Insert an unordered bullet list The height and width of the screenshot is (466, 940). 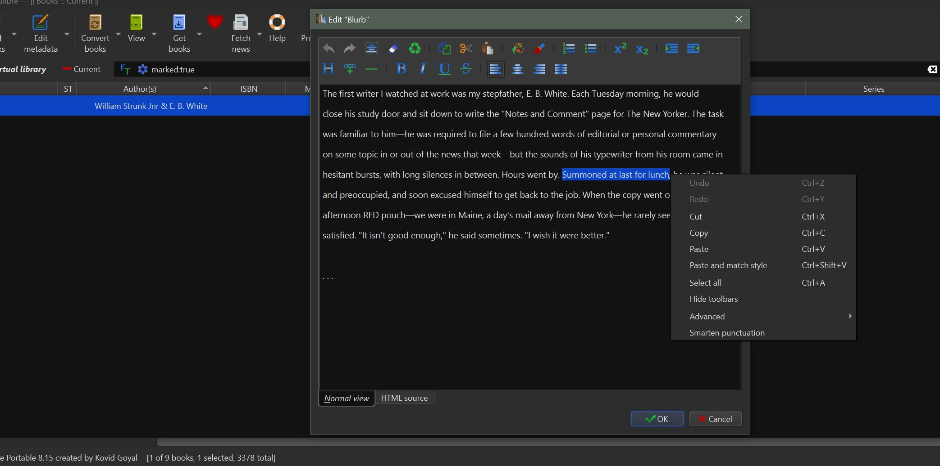point(591,49)
